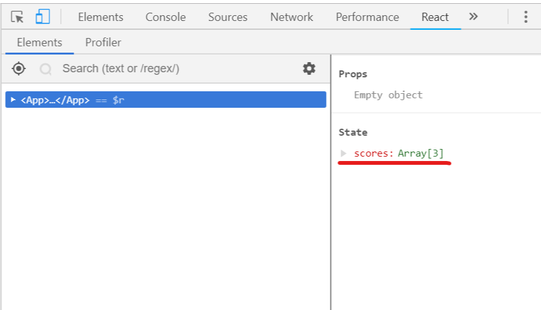Switch to the Console tab
The height and width of the screenshot is (310, 541).
pyautogui.click(x=166, y=17)
